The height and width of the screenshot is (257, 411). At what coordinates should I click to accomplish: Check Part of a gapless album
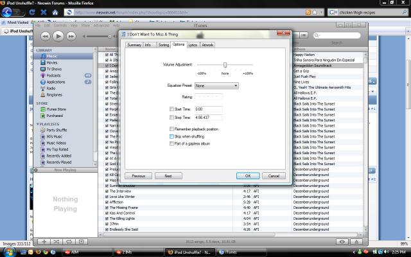171,144
